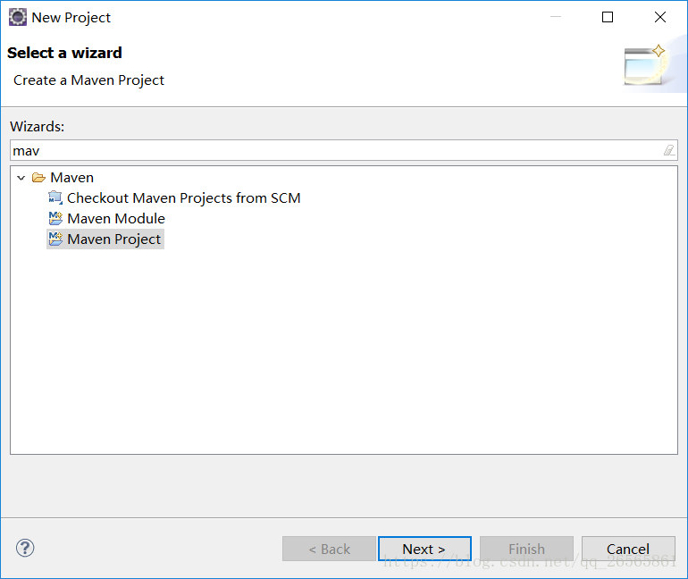Click the Maven Module icon
Viewport: 688px width, 579px height.
(x=55, y=218)
